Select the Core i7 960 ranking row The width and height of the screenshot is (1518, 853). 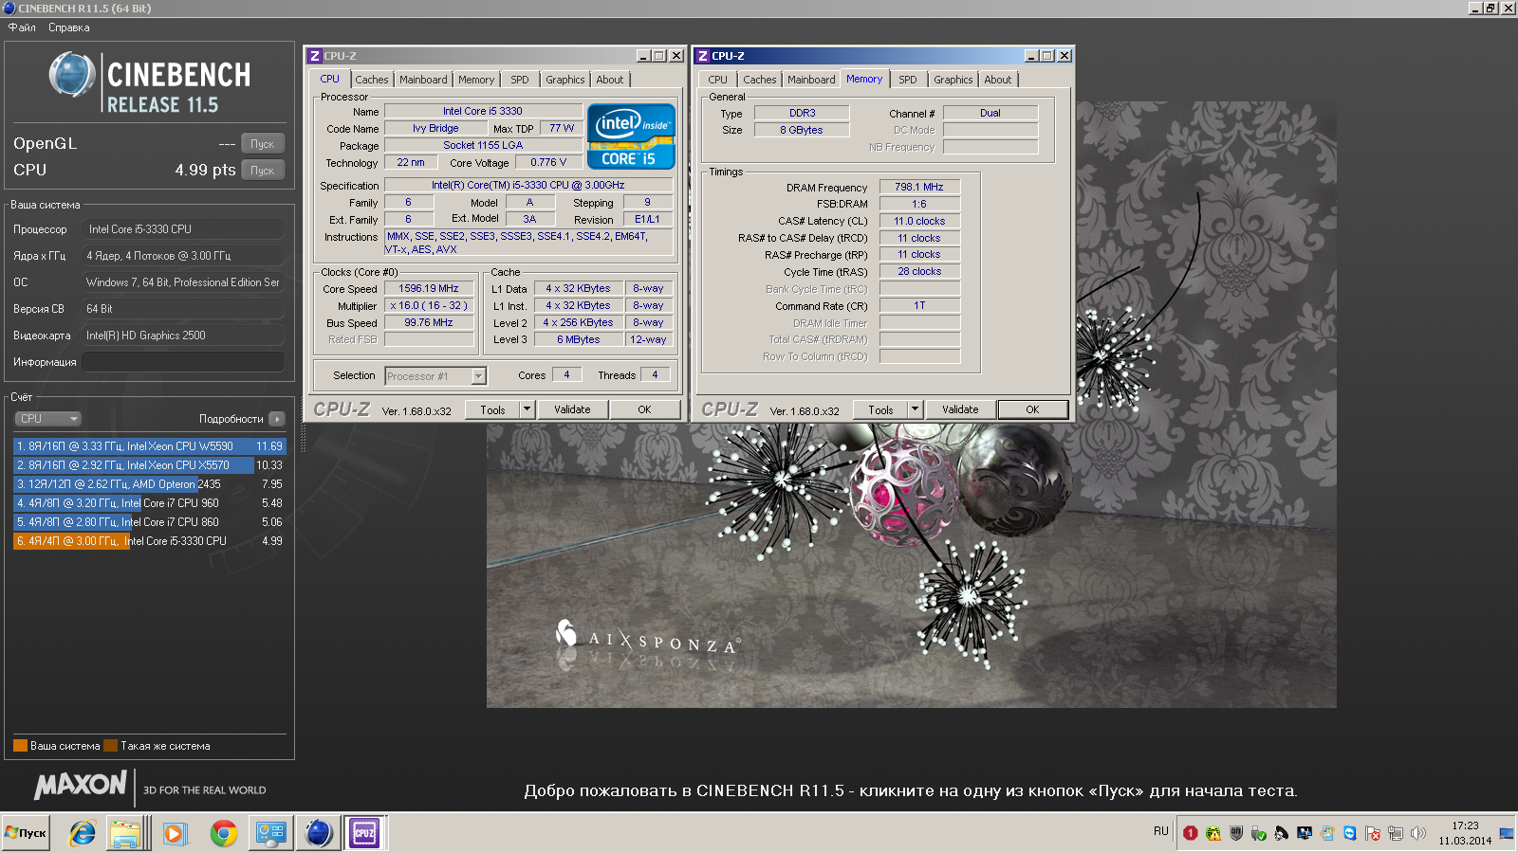(149, 503)
